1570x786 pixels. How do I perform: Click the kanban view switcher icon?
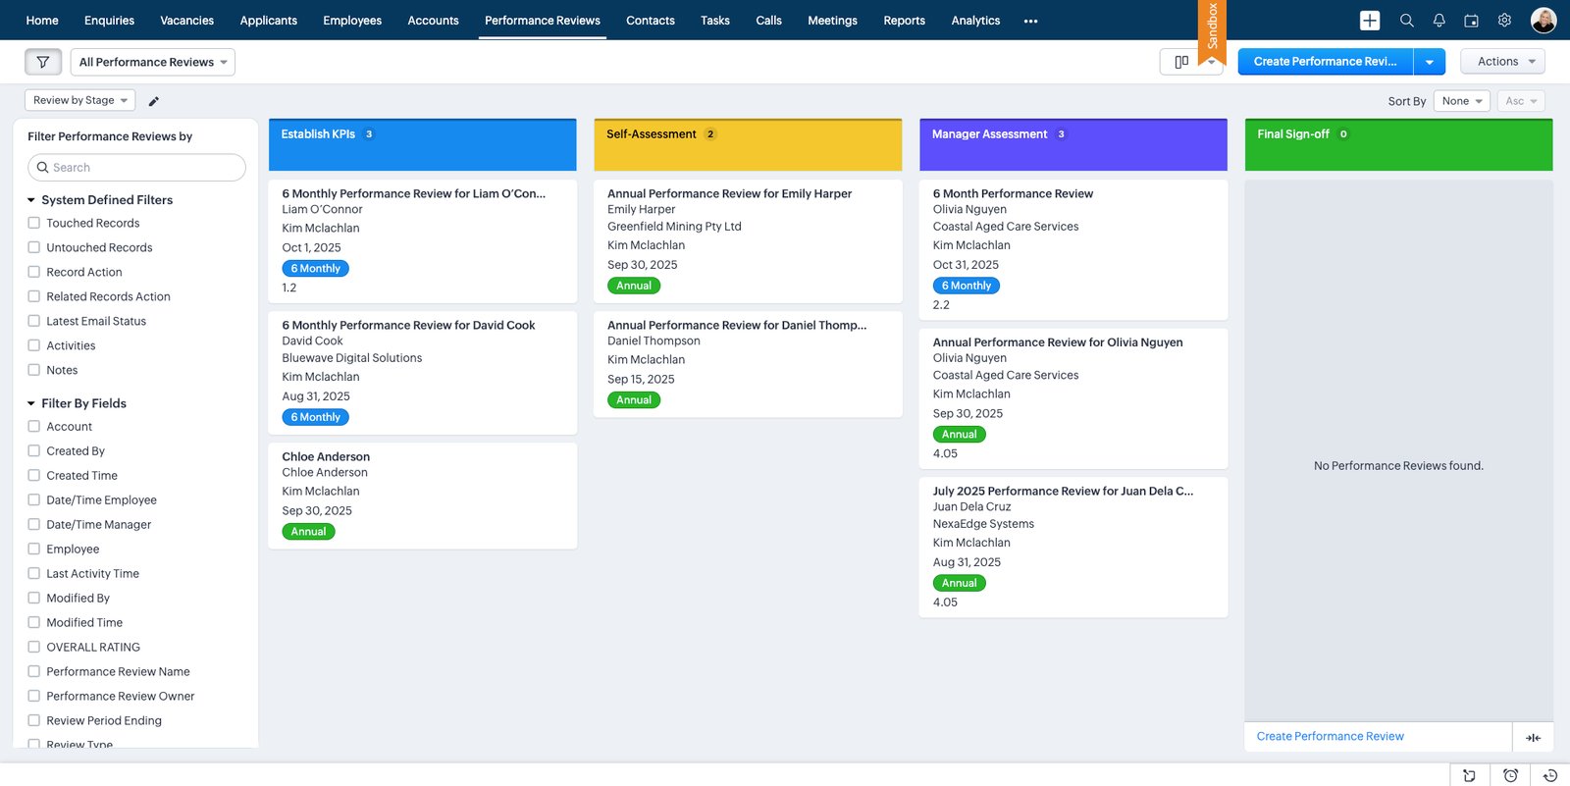coord(1181,62)
